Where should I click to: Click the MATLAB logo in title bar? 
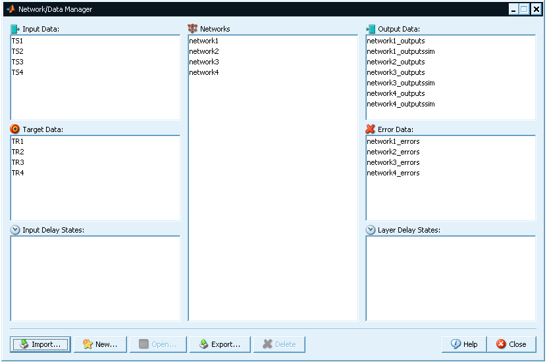[x=11, y=9]
